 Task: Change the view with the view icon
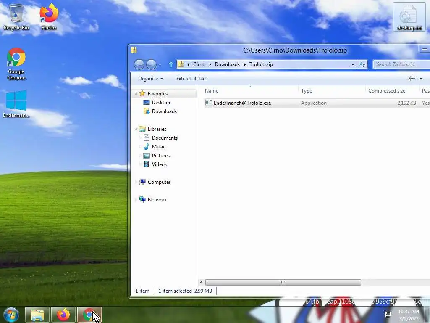(x=412, y=79)
